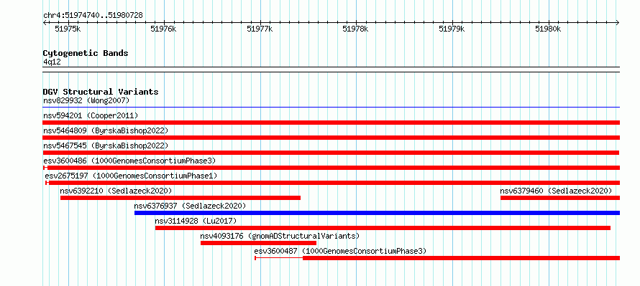640x286 pixels.
Task: Open nsv4093176 (gnomADStructuralVariants) label
Action: [280, 236]
